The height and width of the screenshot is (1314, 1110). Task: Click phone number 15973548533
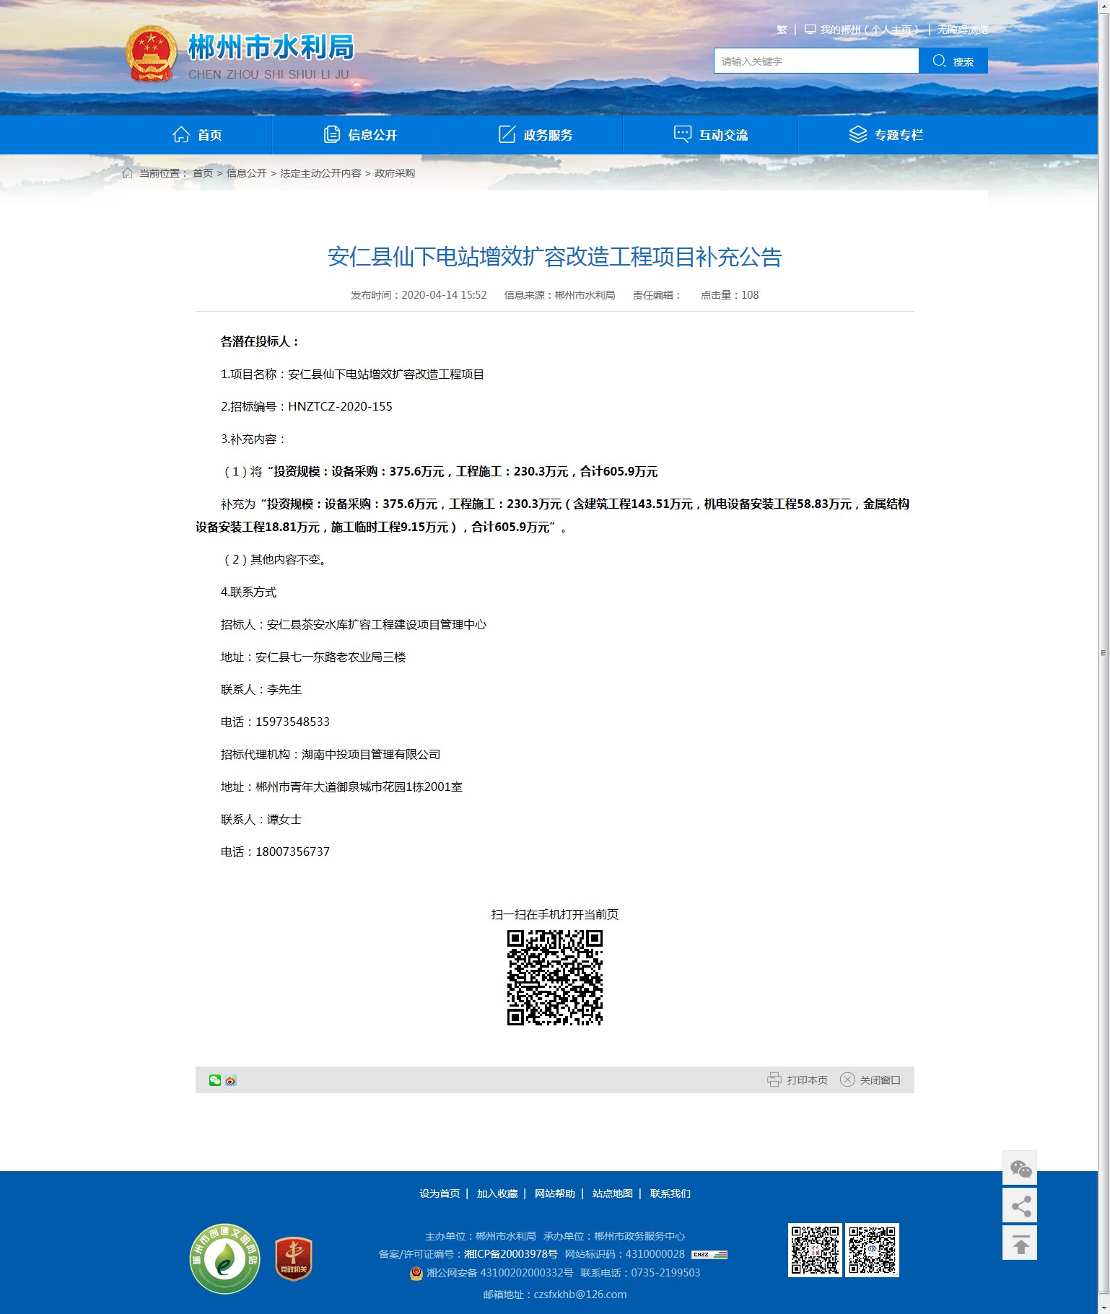292,722
